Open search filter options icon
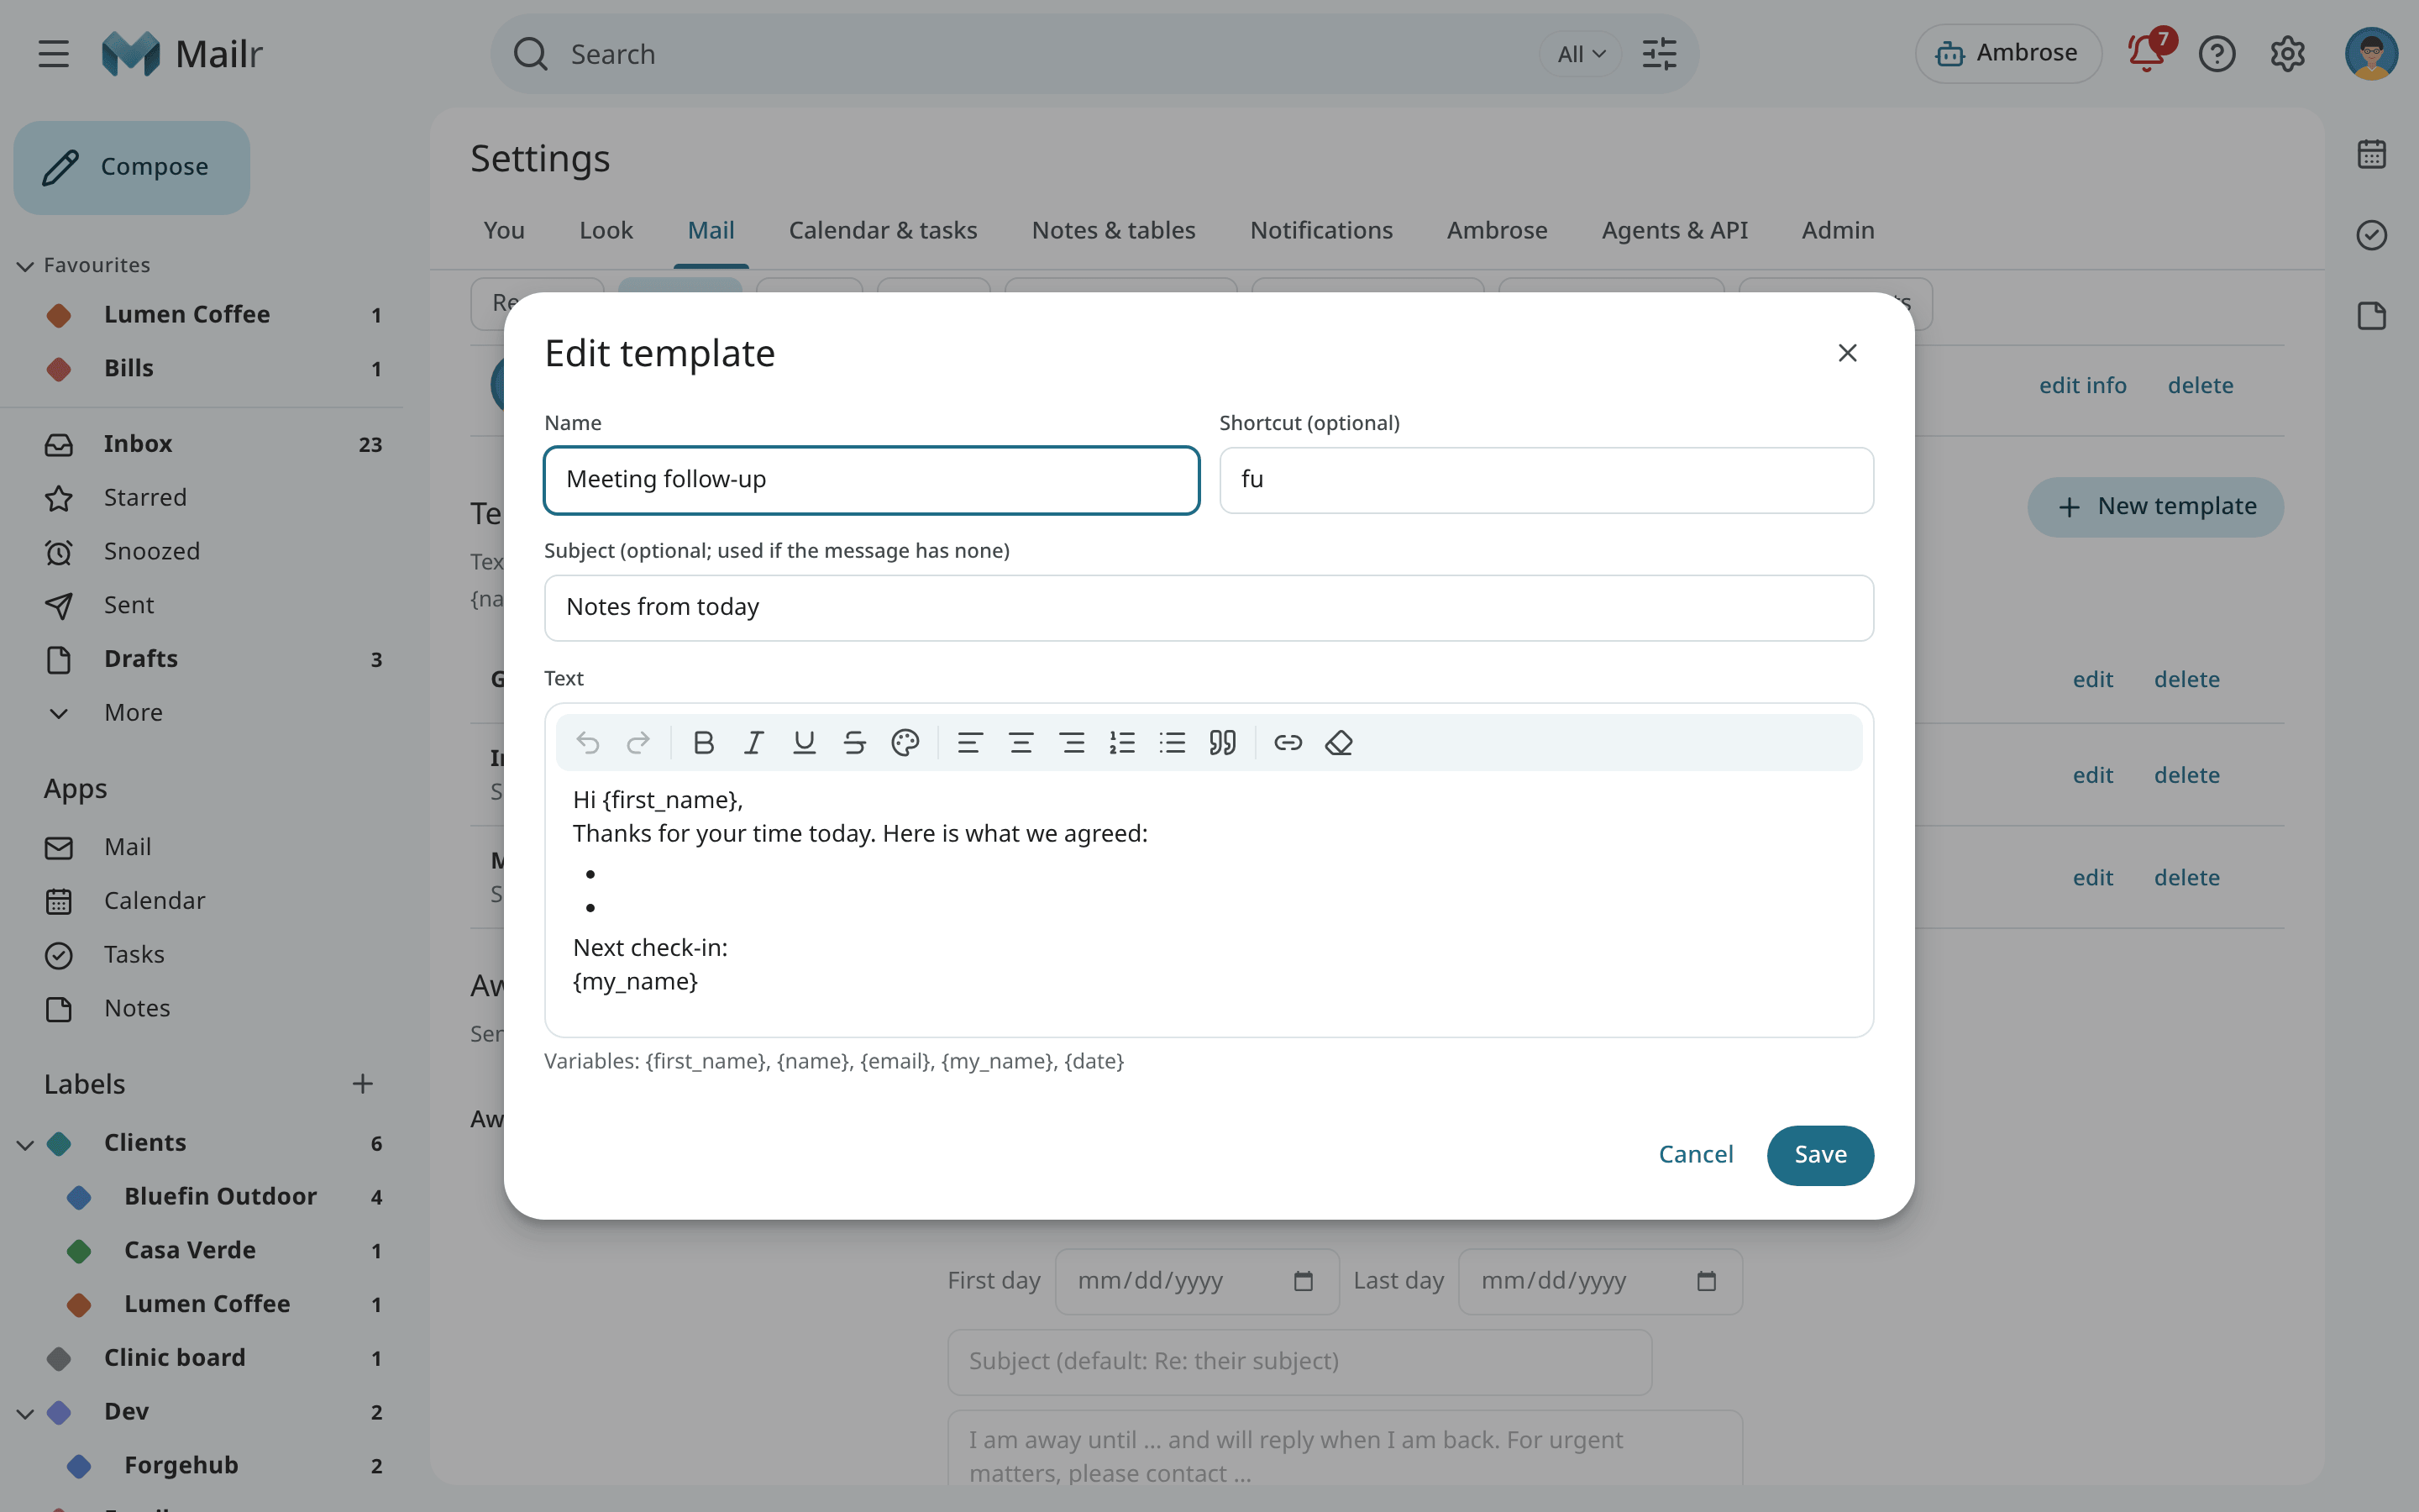 pyautogui.click(x=1660, y=54)
